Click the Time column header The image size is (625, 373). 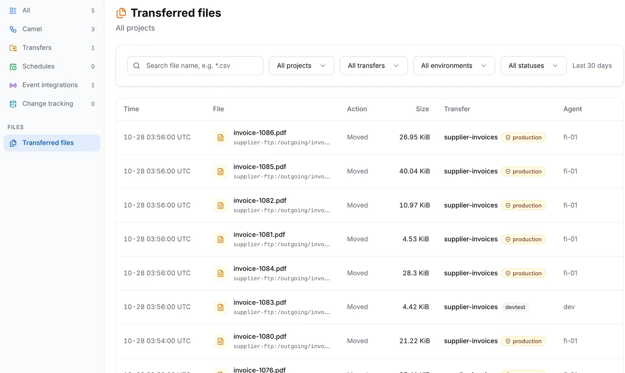pyautogui.click(x=131, y=109)
